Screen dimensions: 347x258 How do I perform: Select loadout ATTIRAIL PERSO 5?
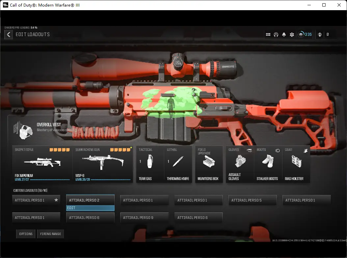click(x=253, y=200)
